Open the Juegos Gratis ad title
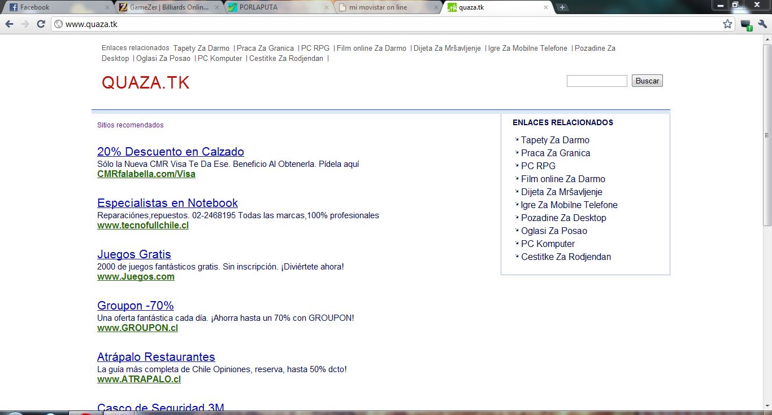Viewport: 772px width, 415px height. [134, 254]
